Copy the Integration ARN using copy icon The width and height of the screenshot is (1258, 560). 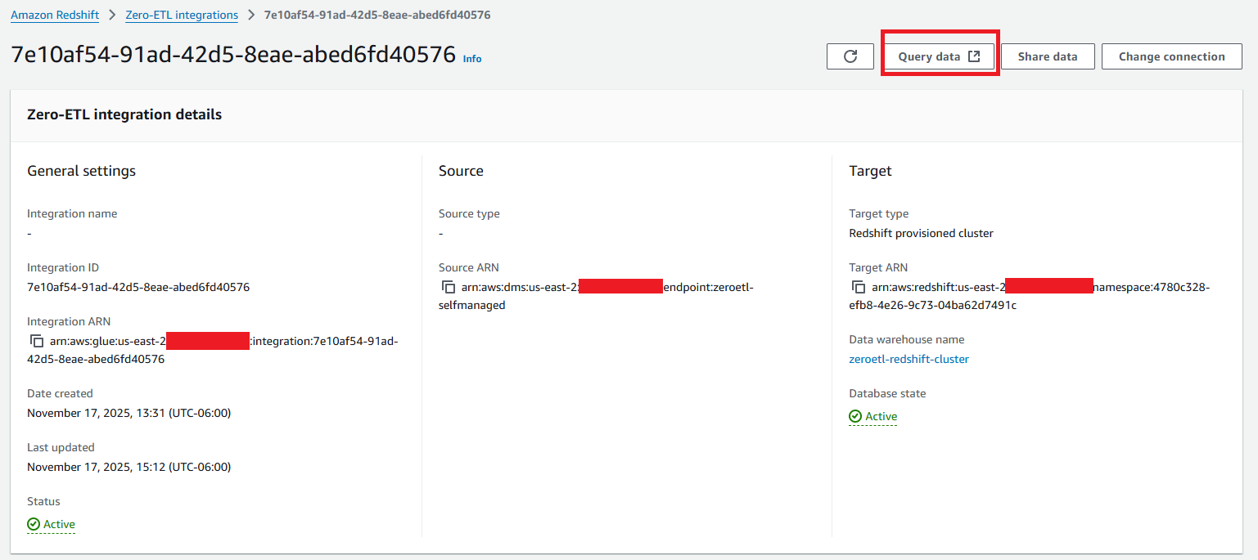[x=37, y=342]
